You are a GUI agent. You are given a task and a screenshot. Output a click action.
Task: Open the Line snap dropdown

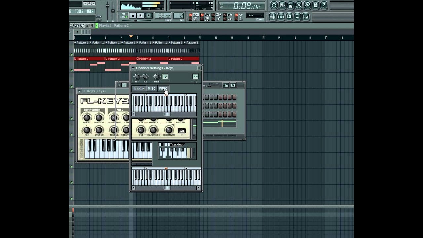pyautogui.click(x=255, y=15)
